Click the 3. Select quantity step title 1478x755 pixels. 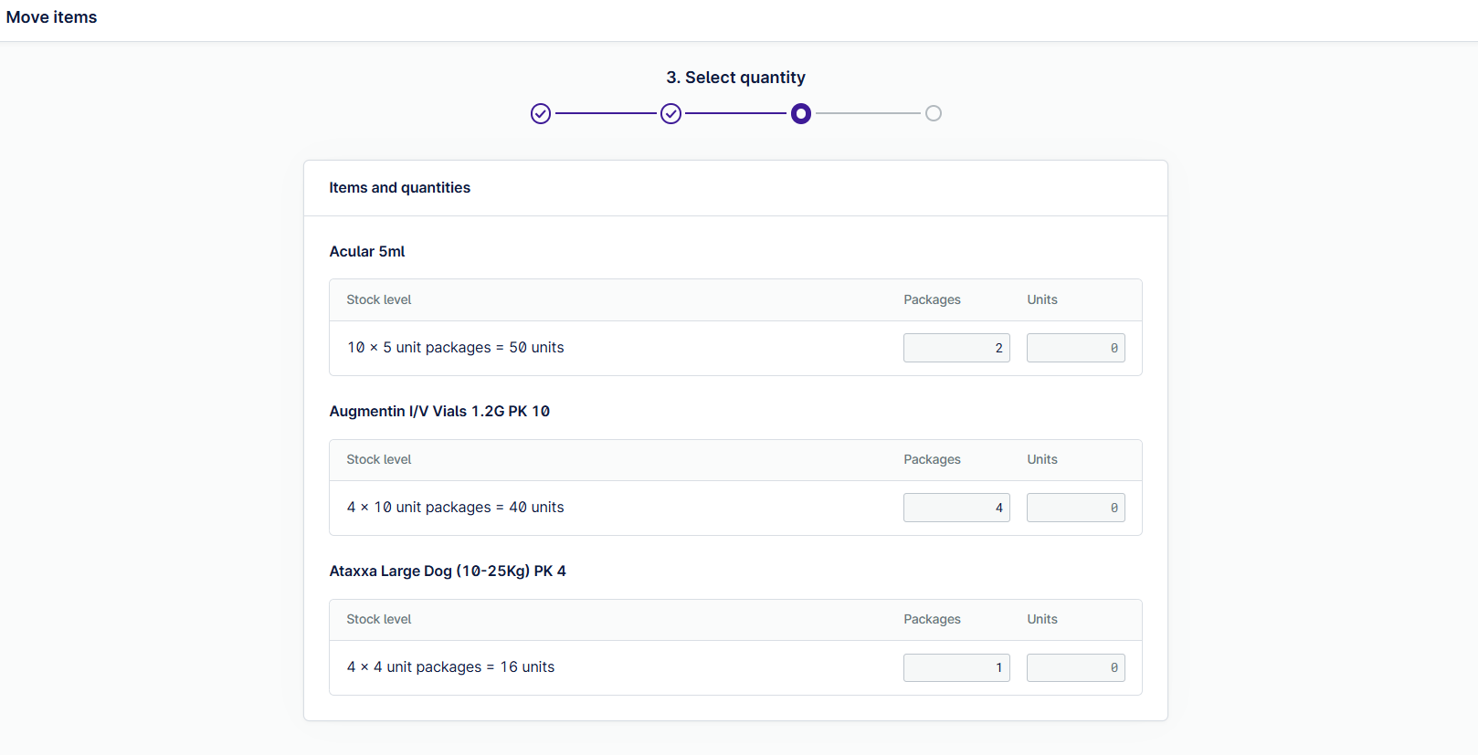(x=736, y=78)
